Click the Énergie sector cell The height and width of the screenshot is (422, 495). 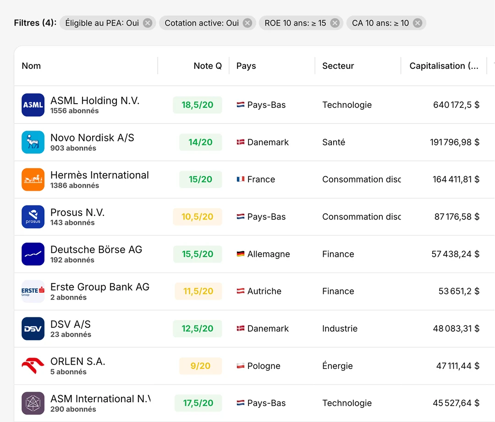[337, 366]
